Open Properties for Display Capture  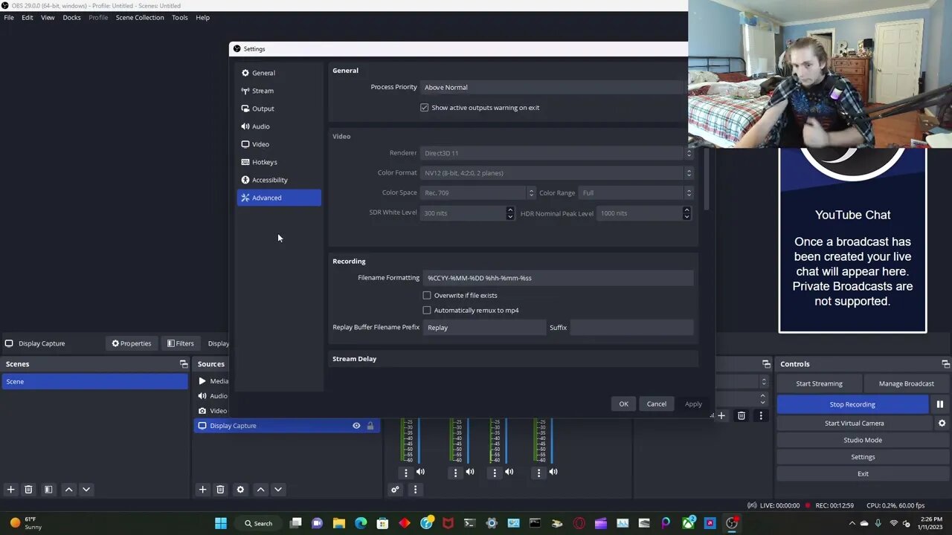[132, 343]
